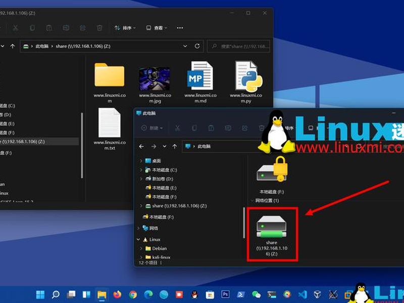
Task: Select the www.linuxmi.com.py Python file
Action: (246, 82)
